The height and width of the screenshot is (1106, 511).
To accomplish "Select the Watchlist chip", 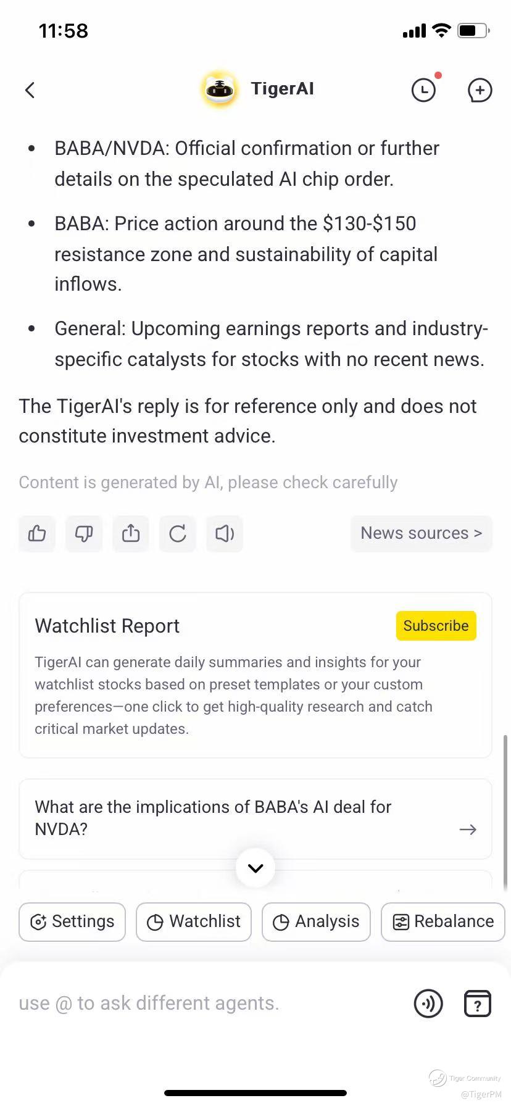I will tap(194, 921).
